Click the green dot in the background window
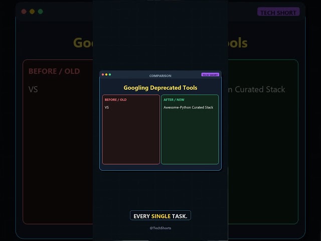The height and width of the screenshot is (241, 321). point(40,12)
